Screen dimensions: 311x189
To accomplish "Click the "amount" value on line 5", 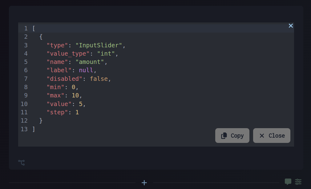I will pos(90,62).
